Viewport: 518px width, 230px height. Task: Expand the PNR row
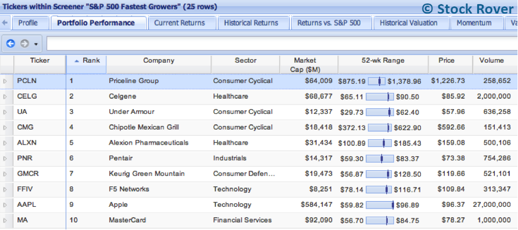coord(5,159)
